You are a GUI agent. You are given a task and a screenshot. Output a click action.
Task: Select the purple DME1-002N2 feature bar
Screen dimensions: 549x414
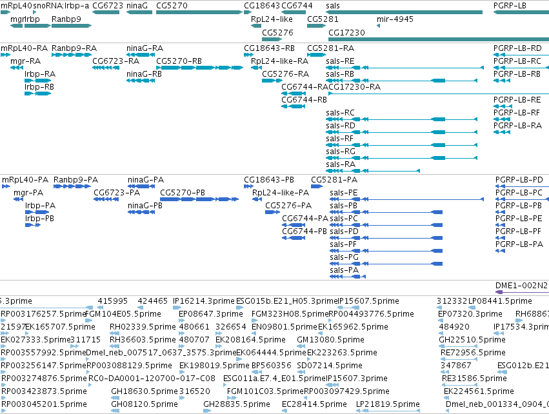pyautogui.click(x=522, y=292)
